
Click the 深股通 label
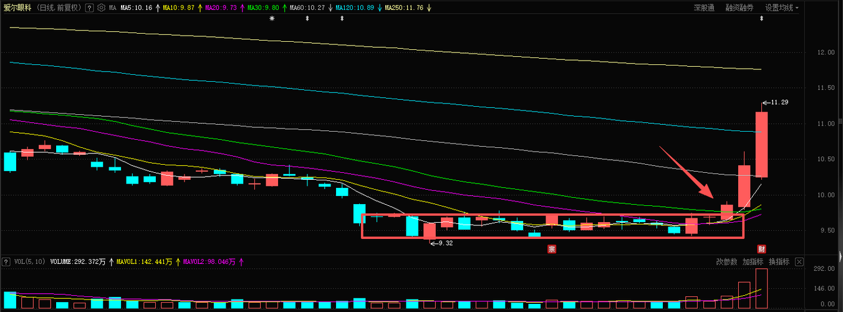(x=704, y=8)
